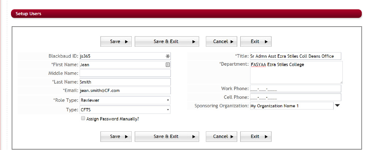Click the contact card icon in First Name field

point(168,65)
